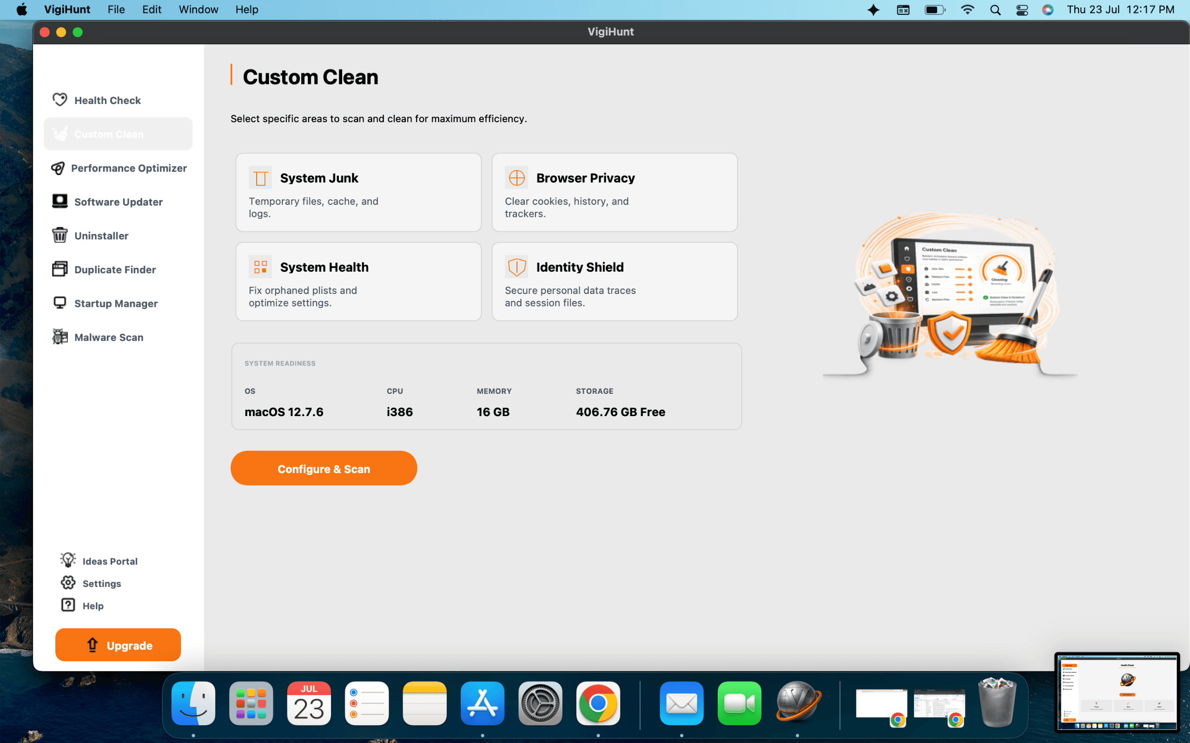Screen dimensions: 1190x743
Task: Click the Upgrade button
Action: (118, 645)
